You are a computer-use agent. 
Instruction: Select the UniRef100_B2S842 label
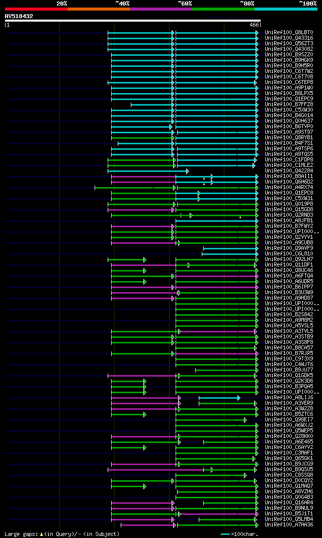pyautogui.click(x=289, y=315)
